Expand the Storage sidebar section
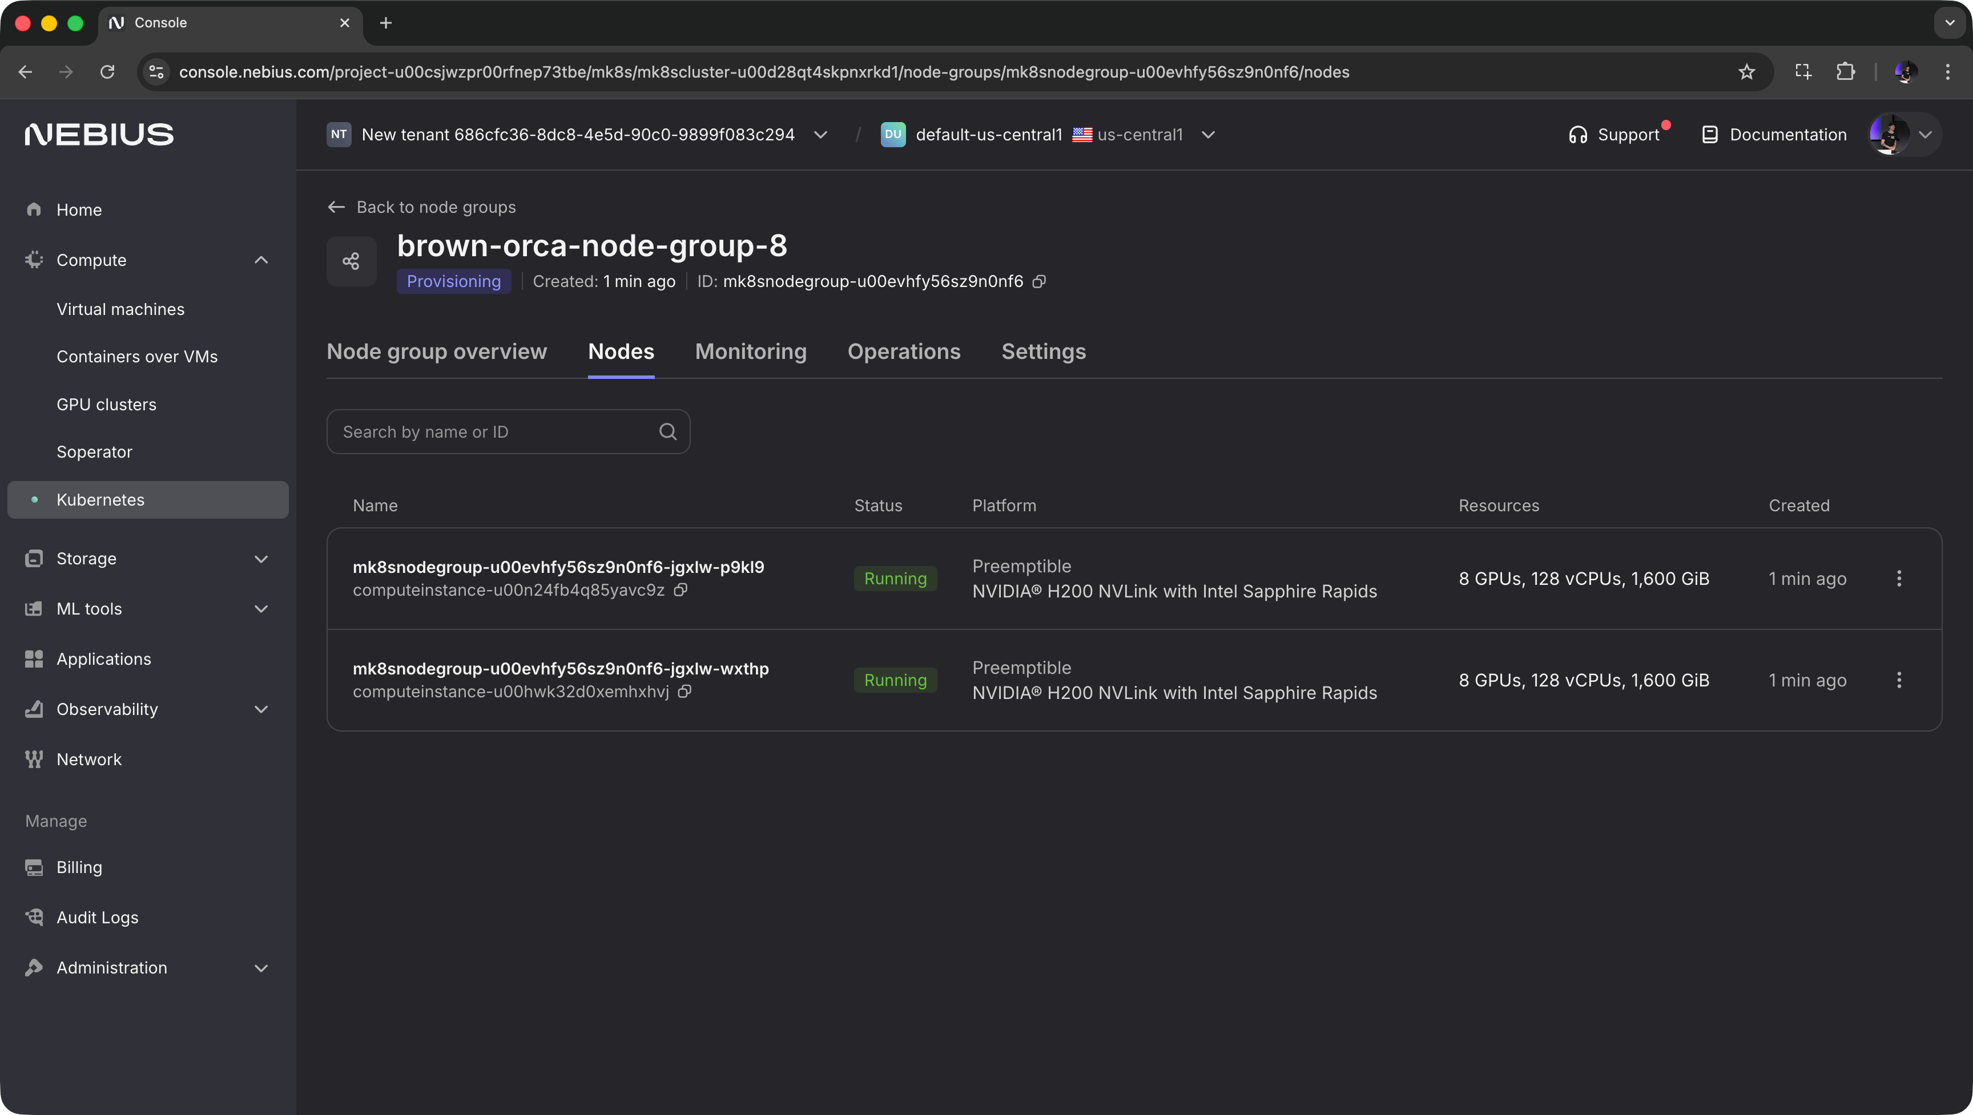 coord(261,559)
